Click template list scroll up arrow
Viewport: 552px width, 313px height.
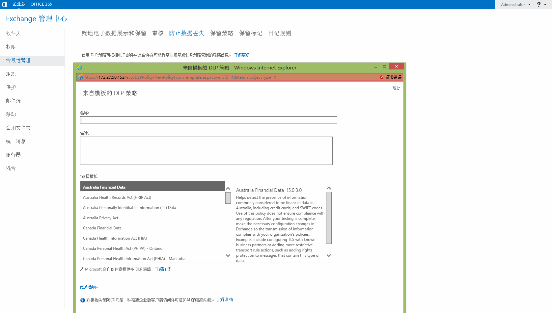tap(228, 189)
